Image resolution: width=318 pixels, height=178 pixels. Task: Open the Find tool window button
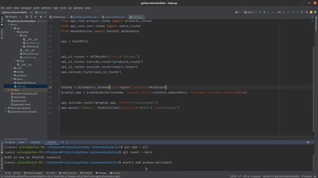(x=17, y=173)
